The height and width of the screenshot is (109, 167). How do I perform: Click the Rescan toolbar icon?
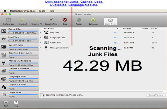79,20
